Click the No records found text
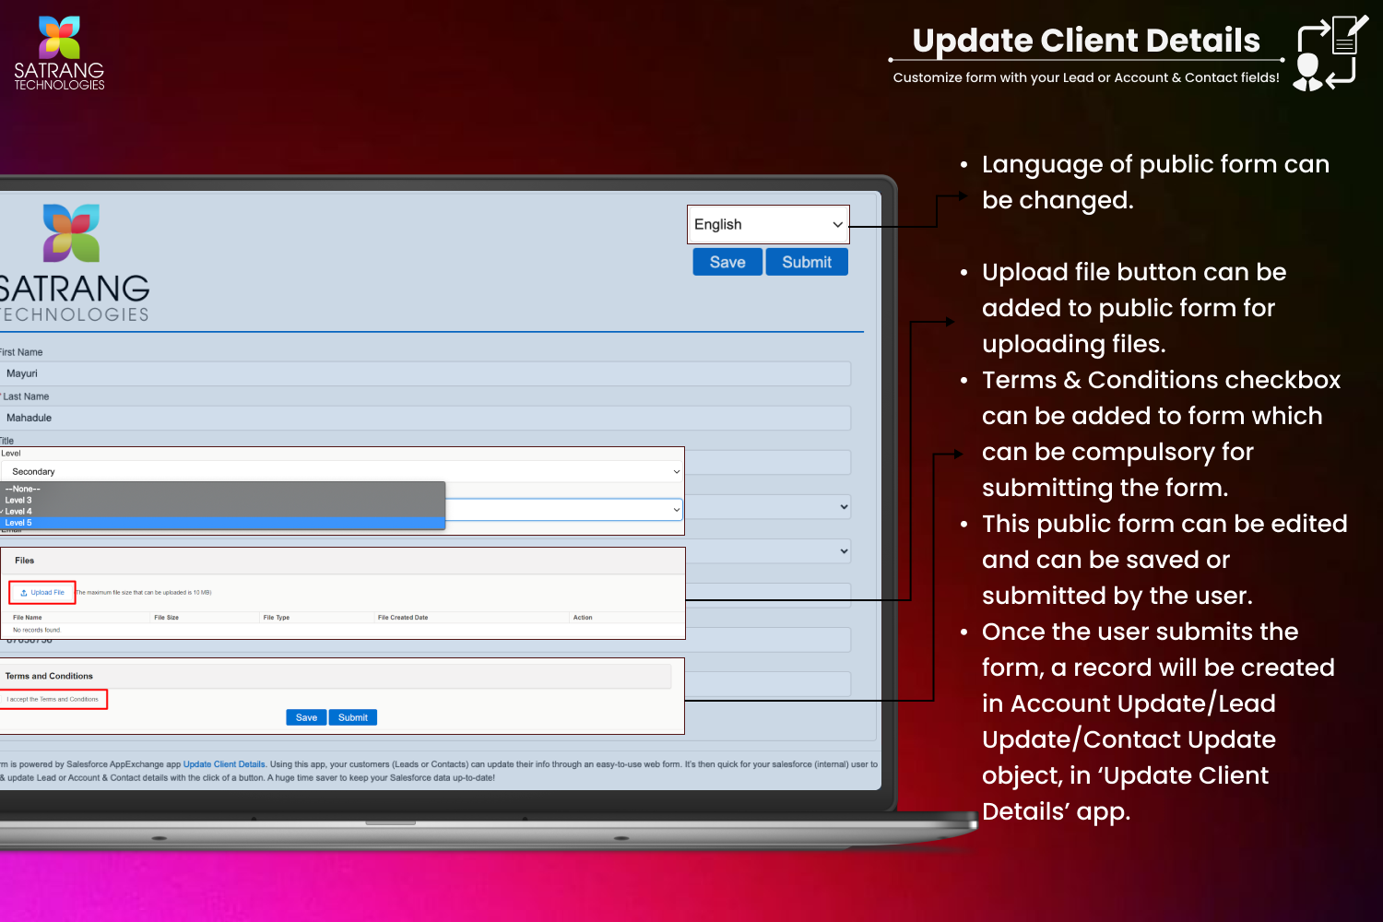Viewport: 1383px width, 922px height. click(x=37, y=630)
